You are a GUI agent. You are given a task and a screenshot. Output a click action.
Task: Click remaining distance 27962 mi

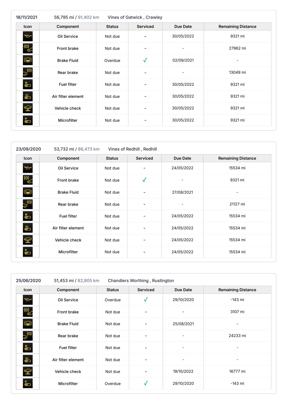[238, 48]
